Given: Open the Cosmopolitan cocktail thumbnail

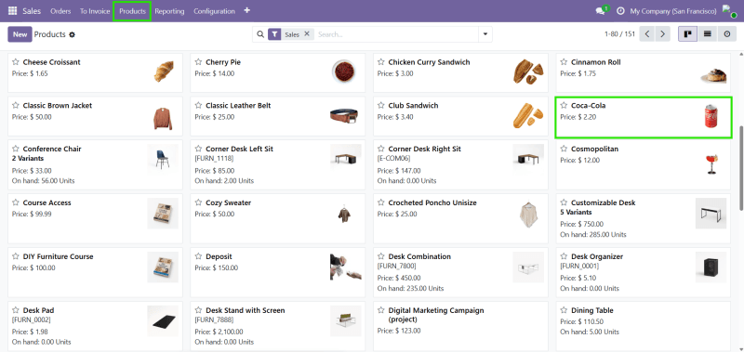Looking at the screenshot, I should tap(711, 164).
